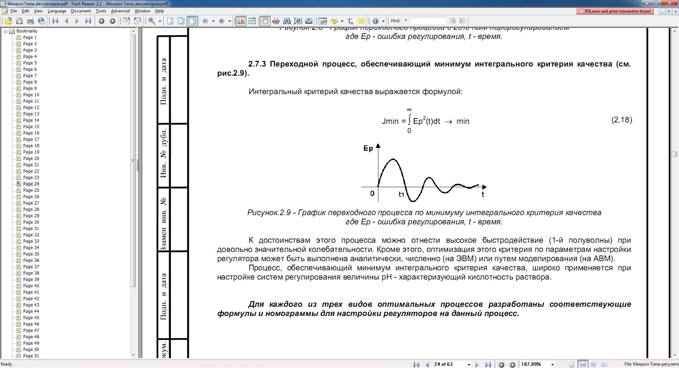Open the info icon dropdown arrow

tap(383, 21)
